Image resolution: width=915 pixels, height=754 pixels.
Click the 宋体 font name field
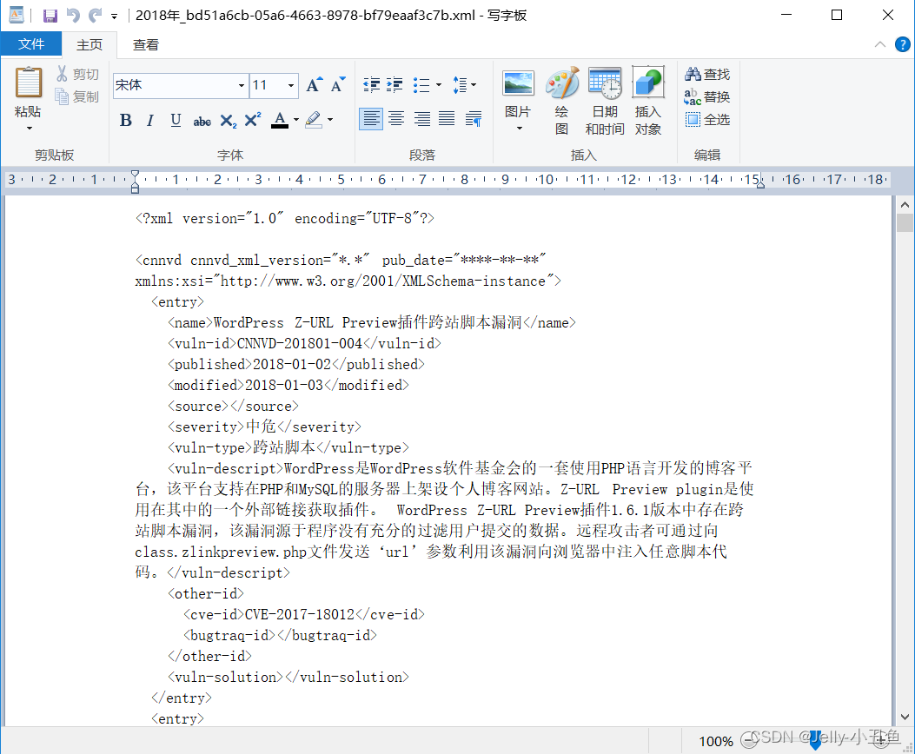(x=175, y=85)
